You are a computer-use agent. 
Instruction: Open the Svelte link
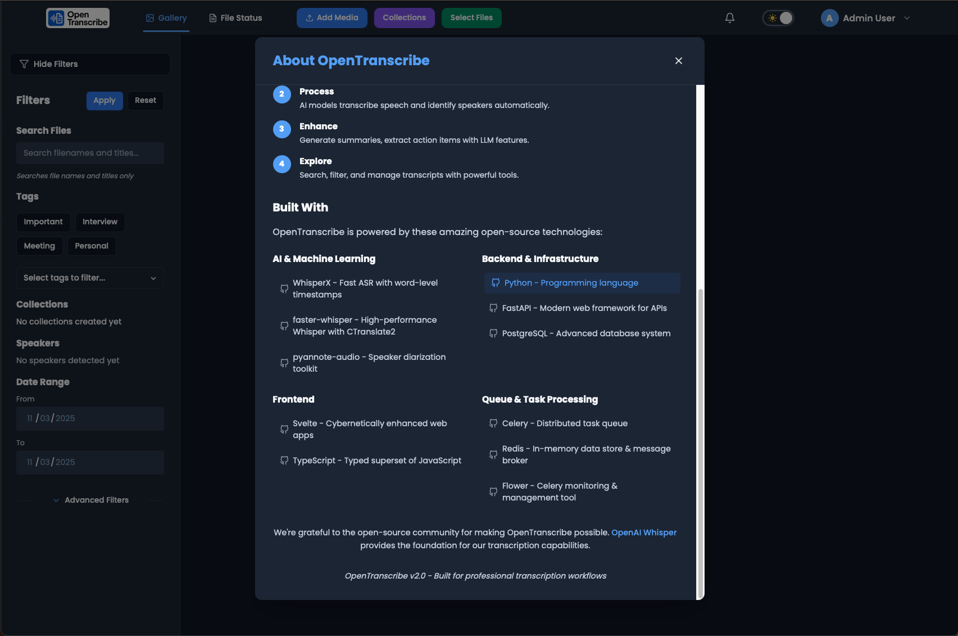tap(373, 430)
